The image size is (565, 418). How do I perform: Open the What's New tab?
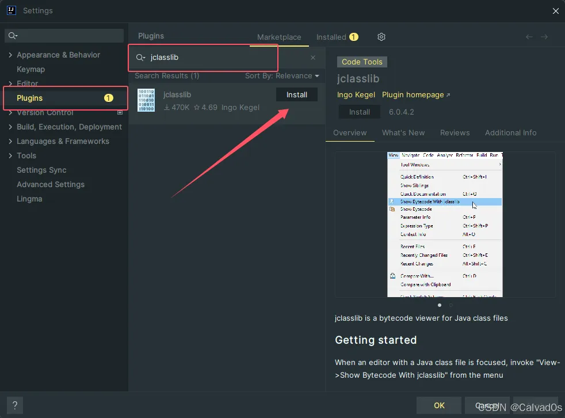[x=403, y=133]
